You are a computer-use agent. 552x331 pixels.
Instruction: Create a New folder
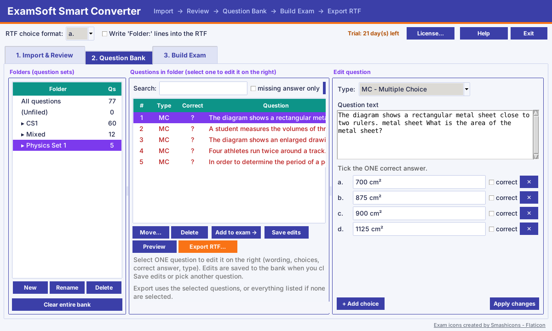[x=30, y=288]
